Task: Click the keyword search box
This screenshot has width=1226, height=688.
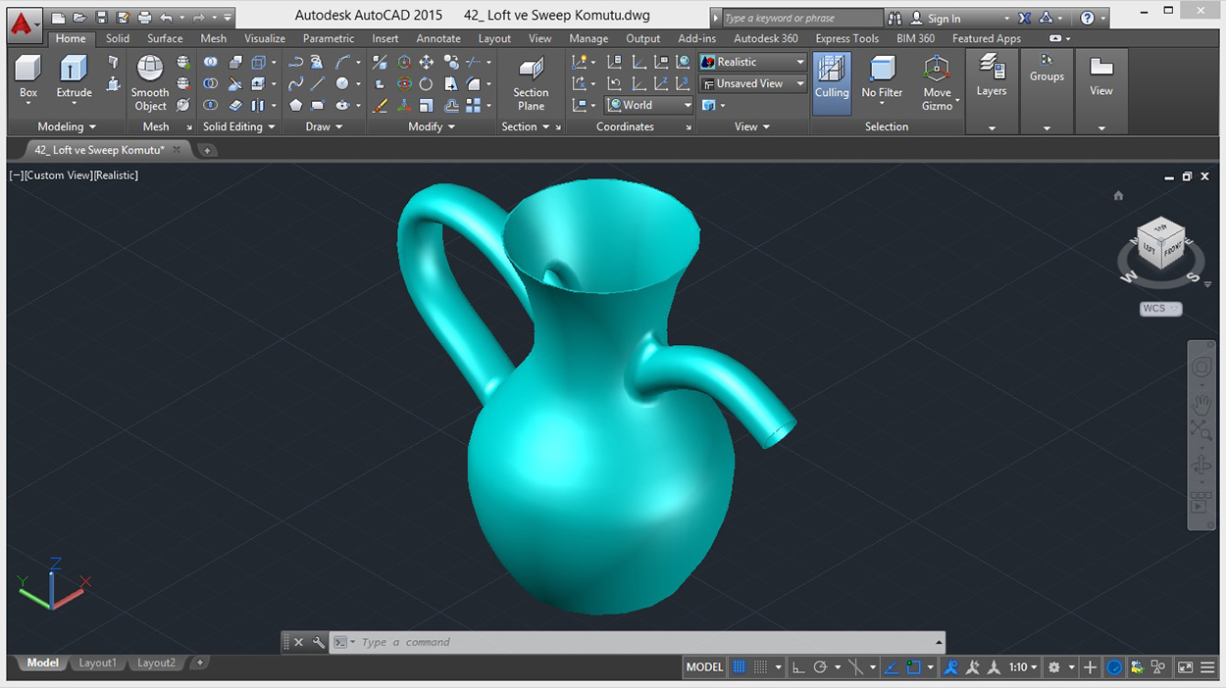Action: (x=801, y=19)
